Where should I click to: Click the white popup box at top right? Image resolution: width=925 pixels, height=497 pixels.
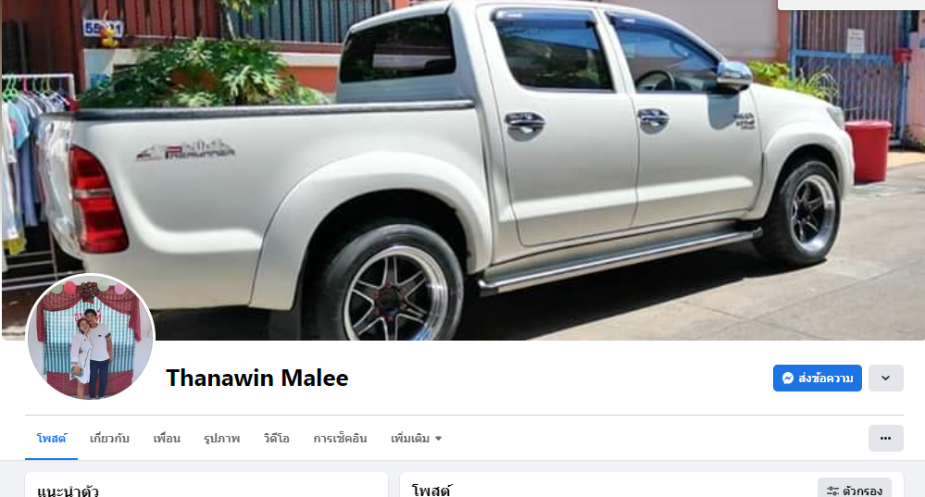[851, 5]
